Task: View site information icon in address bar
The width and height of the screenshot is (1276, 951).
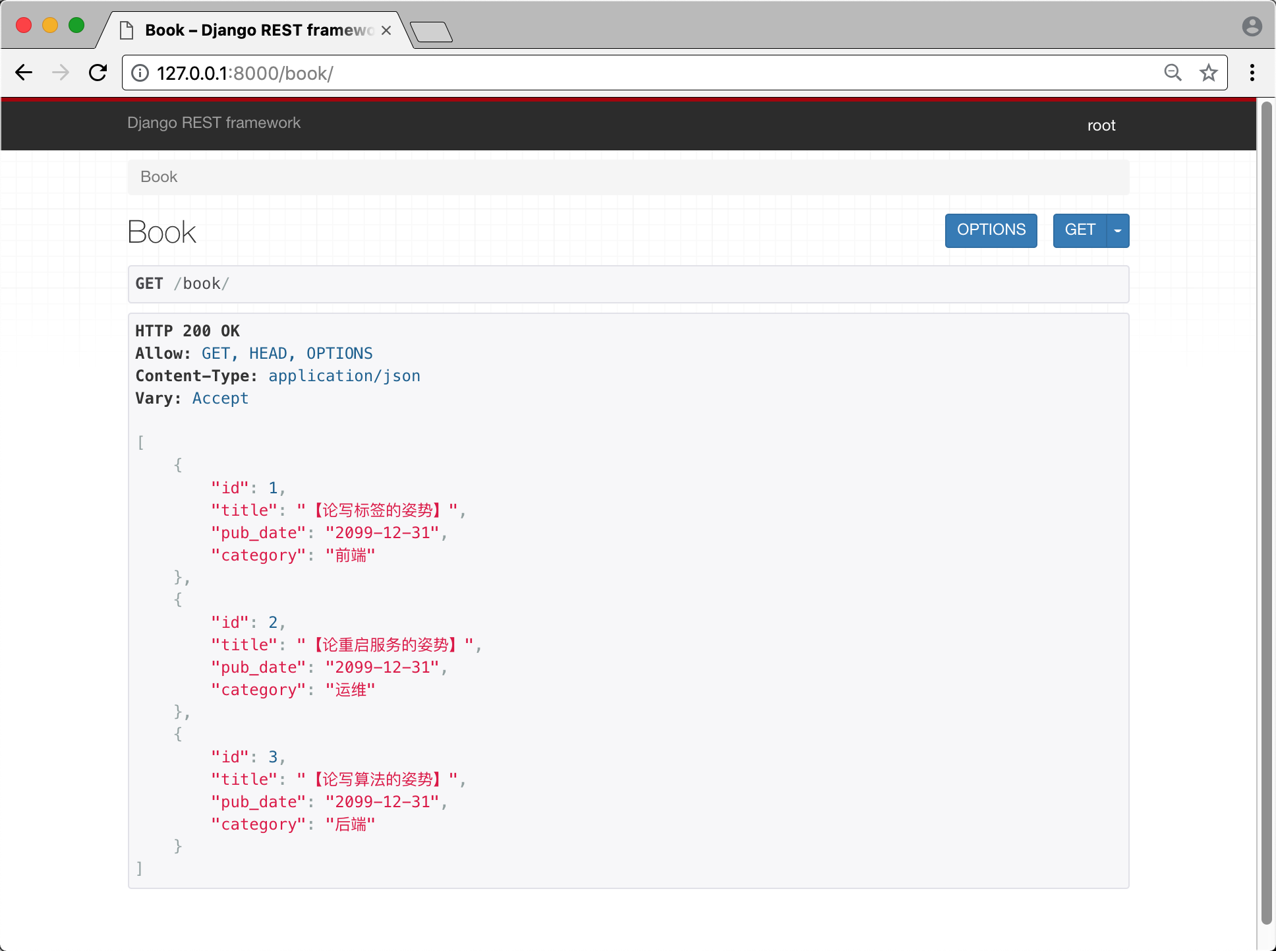Action: tap(140, 73)
